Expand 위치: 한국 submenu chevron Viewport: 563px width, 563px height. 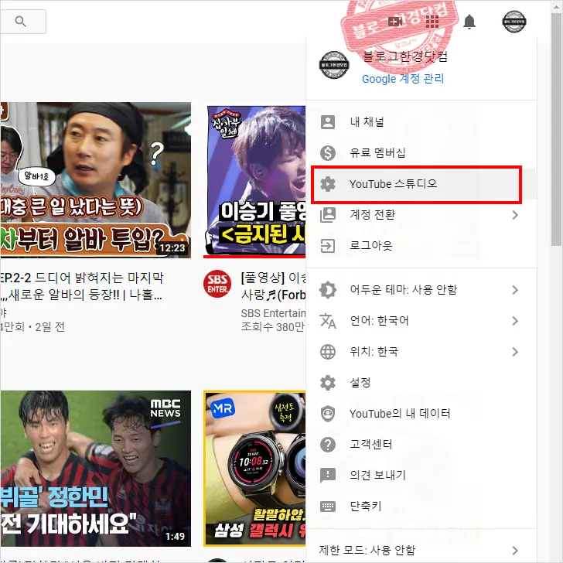coord(515,352)
